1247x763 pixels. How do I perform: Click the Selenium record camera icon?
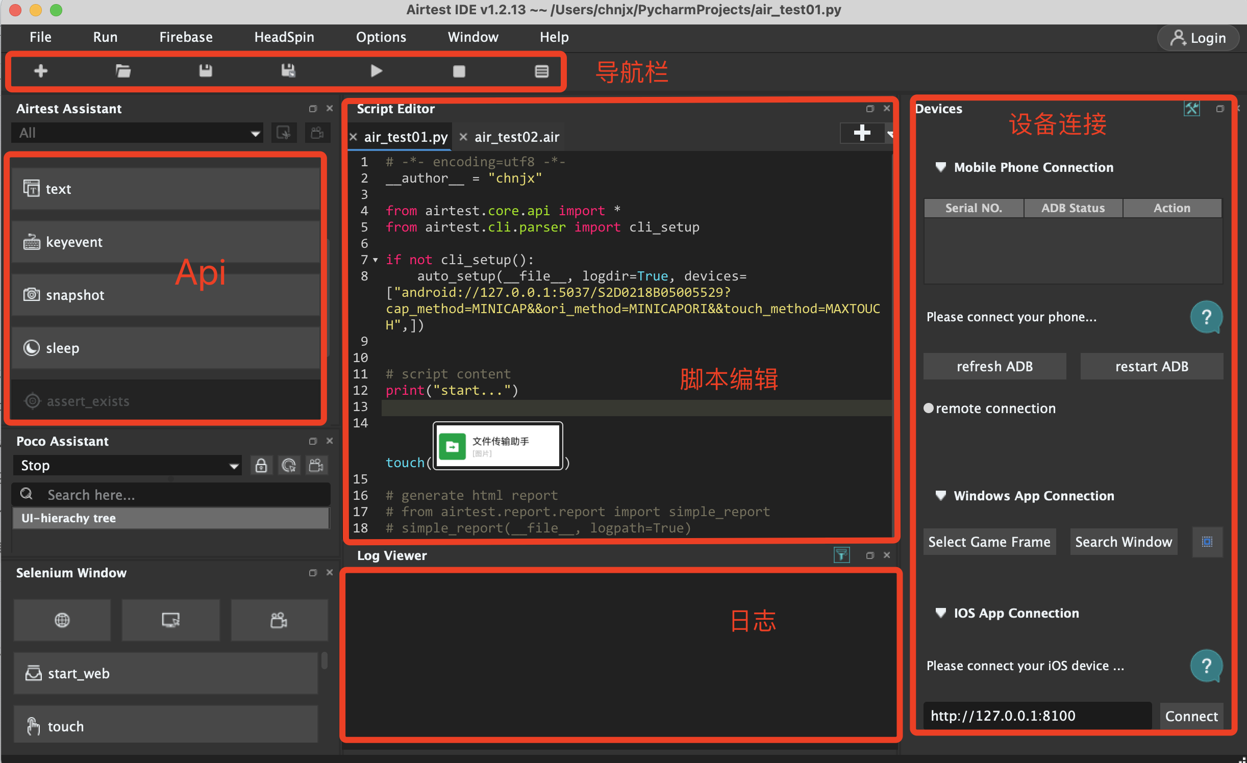(279, 620)
